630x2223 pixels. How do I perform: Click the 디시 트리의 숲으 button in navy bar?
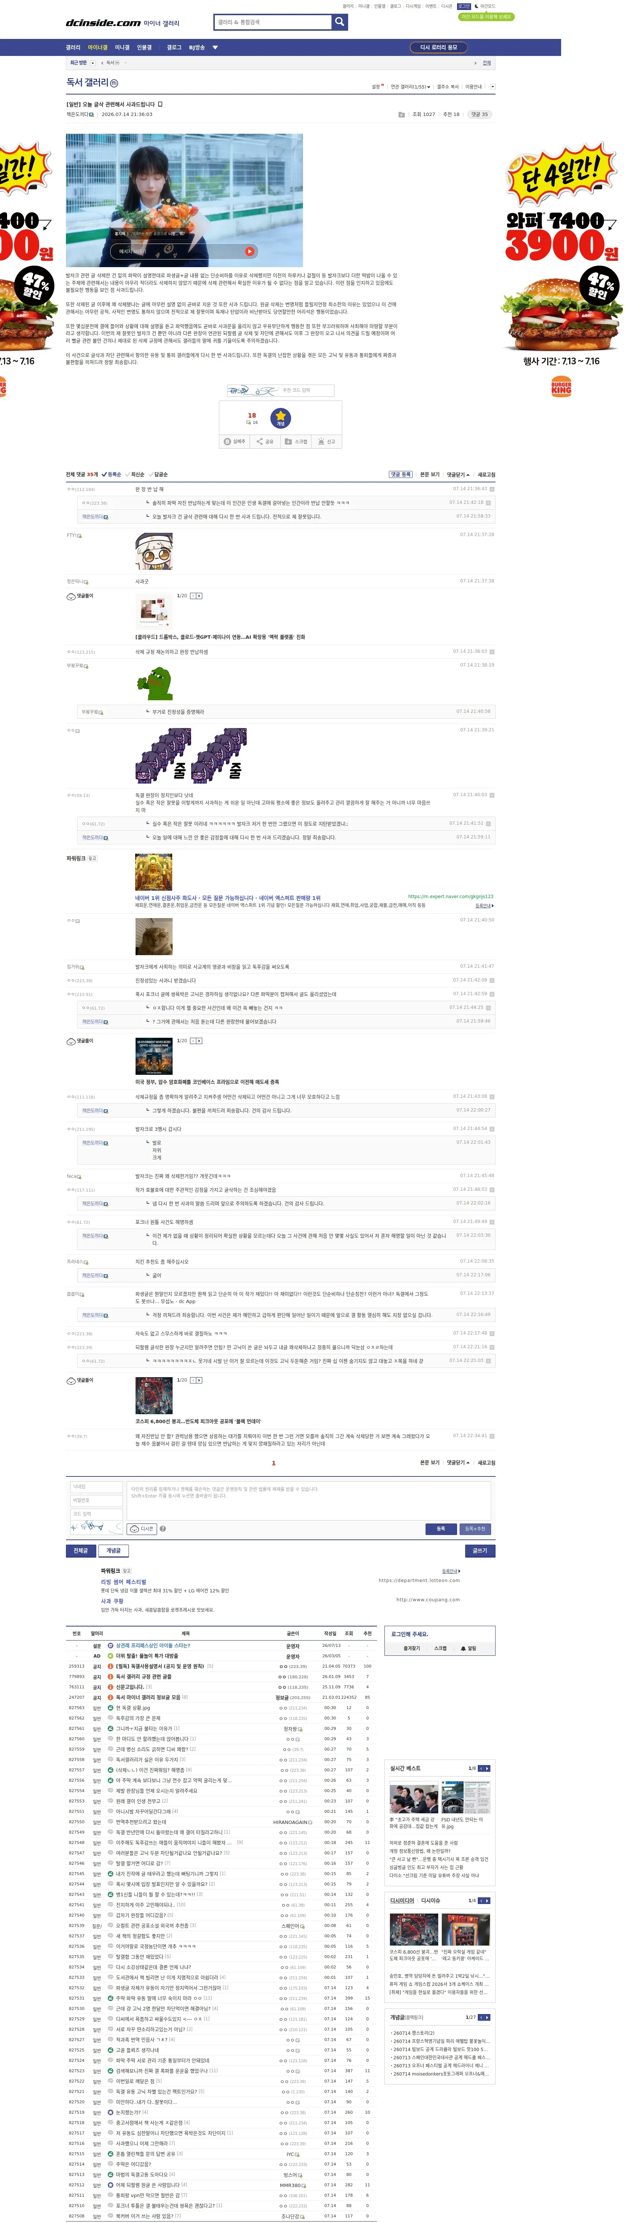(439, 47)
